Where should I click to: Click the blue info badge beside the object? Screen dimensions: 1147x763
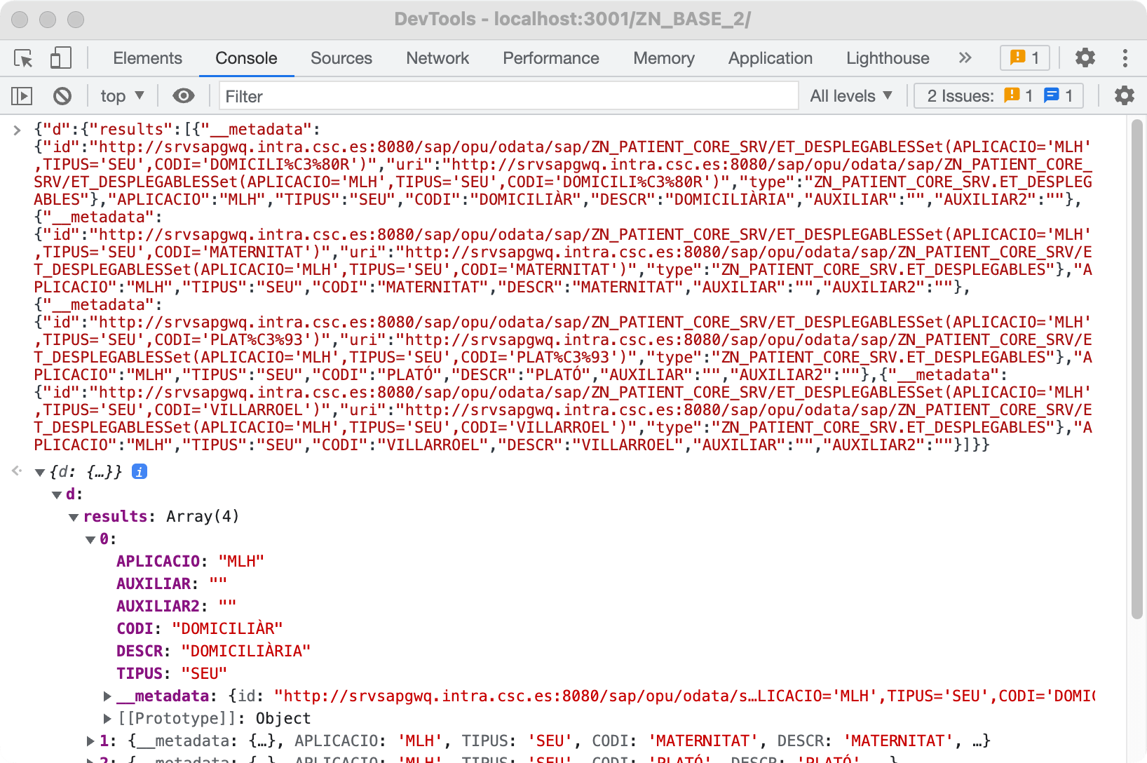(140, 472)
